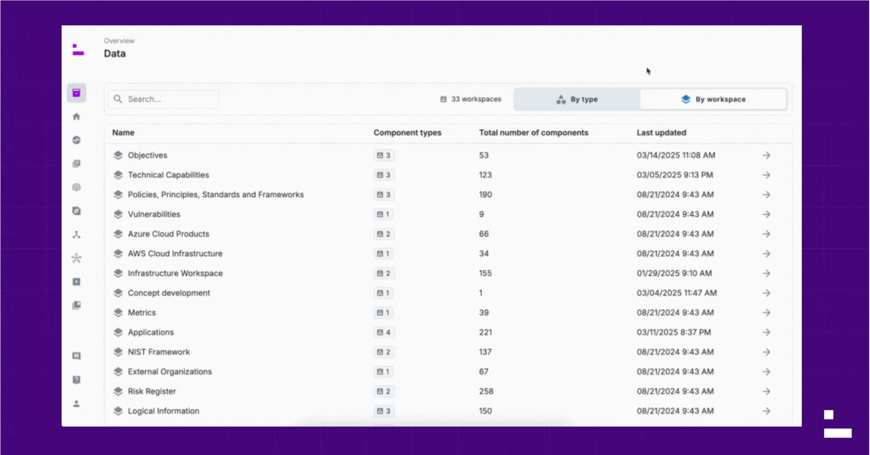This screenshot has height=455, width=870.
Task: Open Risk Register row arrow
Action: pyautogui.click(x=767, y=391)
